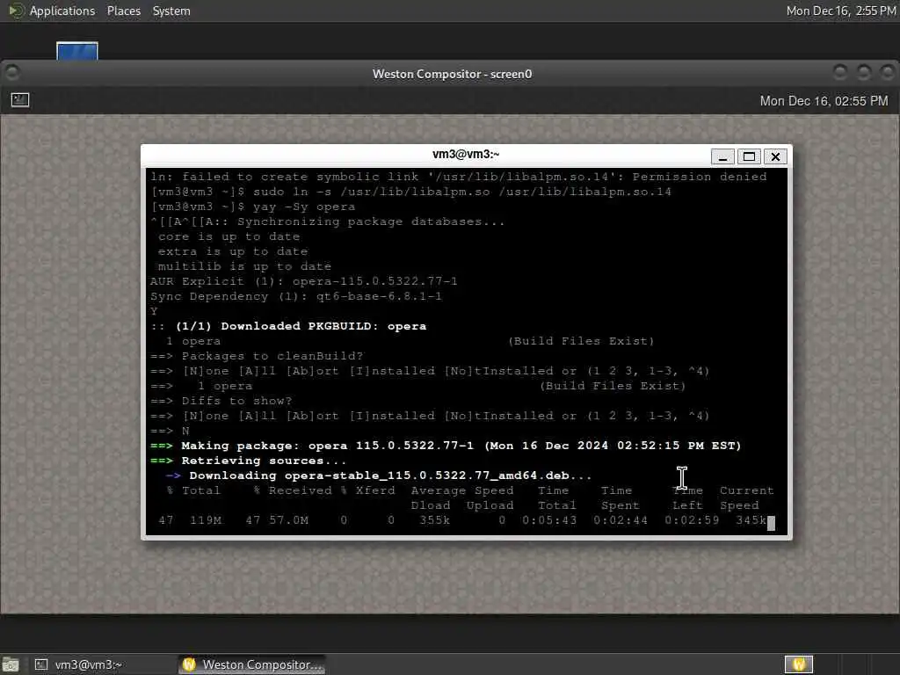Click the vm3@vm3:~ terminal window title
This screenshot has width=900, height=675.
(466, 154)
